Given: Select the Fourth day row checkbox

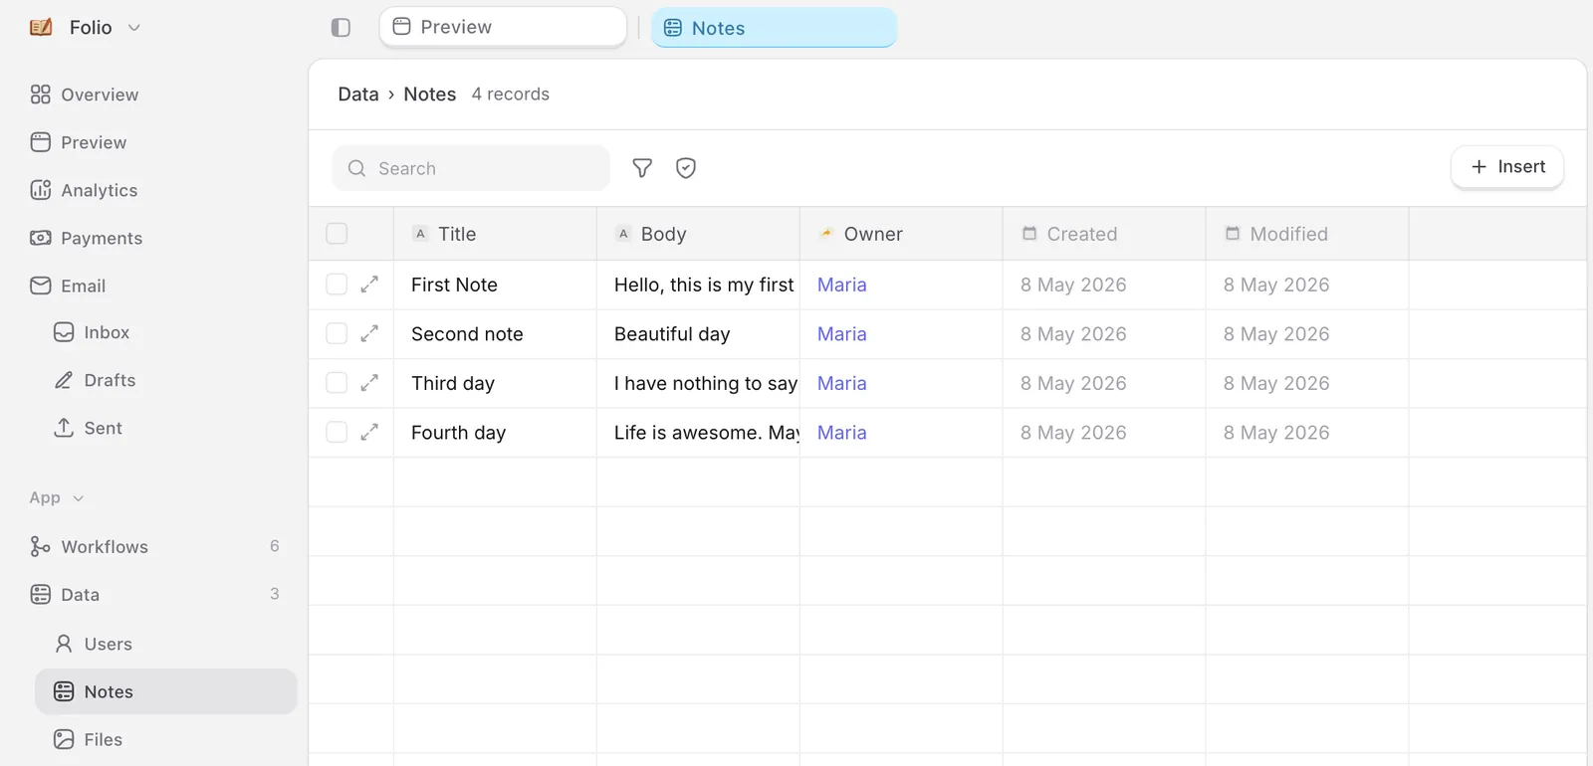Looking at the screenshot, I should (337, 433).
